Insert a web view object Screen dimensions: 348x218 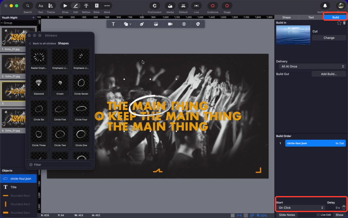coord(184,24)
